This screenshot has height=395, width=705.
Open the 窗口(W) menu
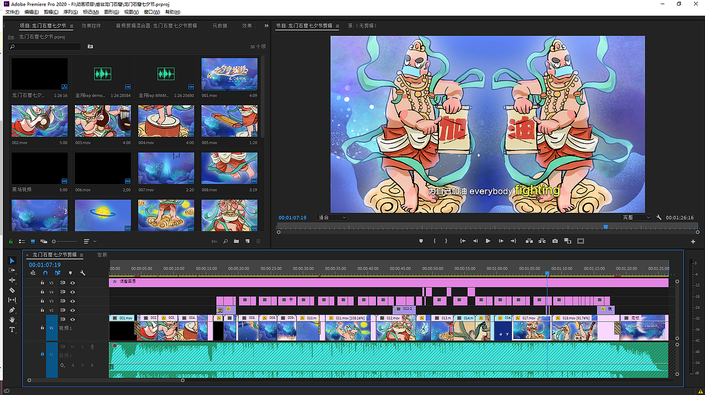click(151, 12)
